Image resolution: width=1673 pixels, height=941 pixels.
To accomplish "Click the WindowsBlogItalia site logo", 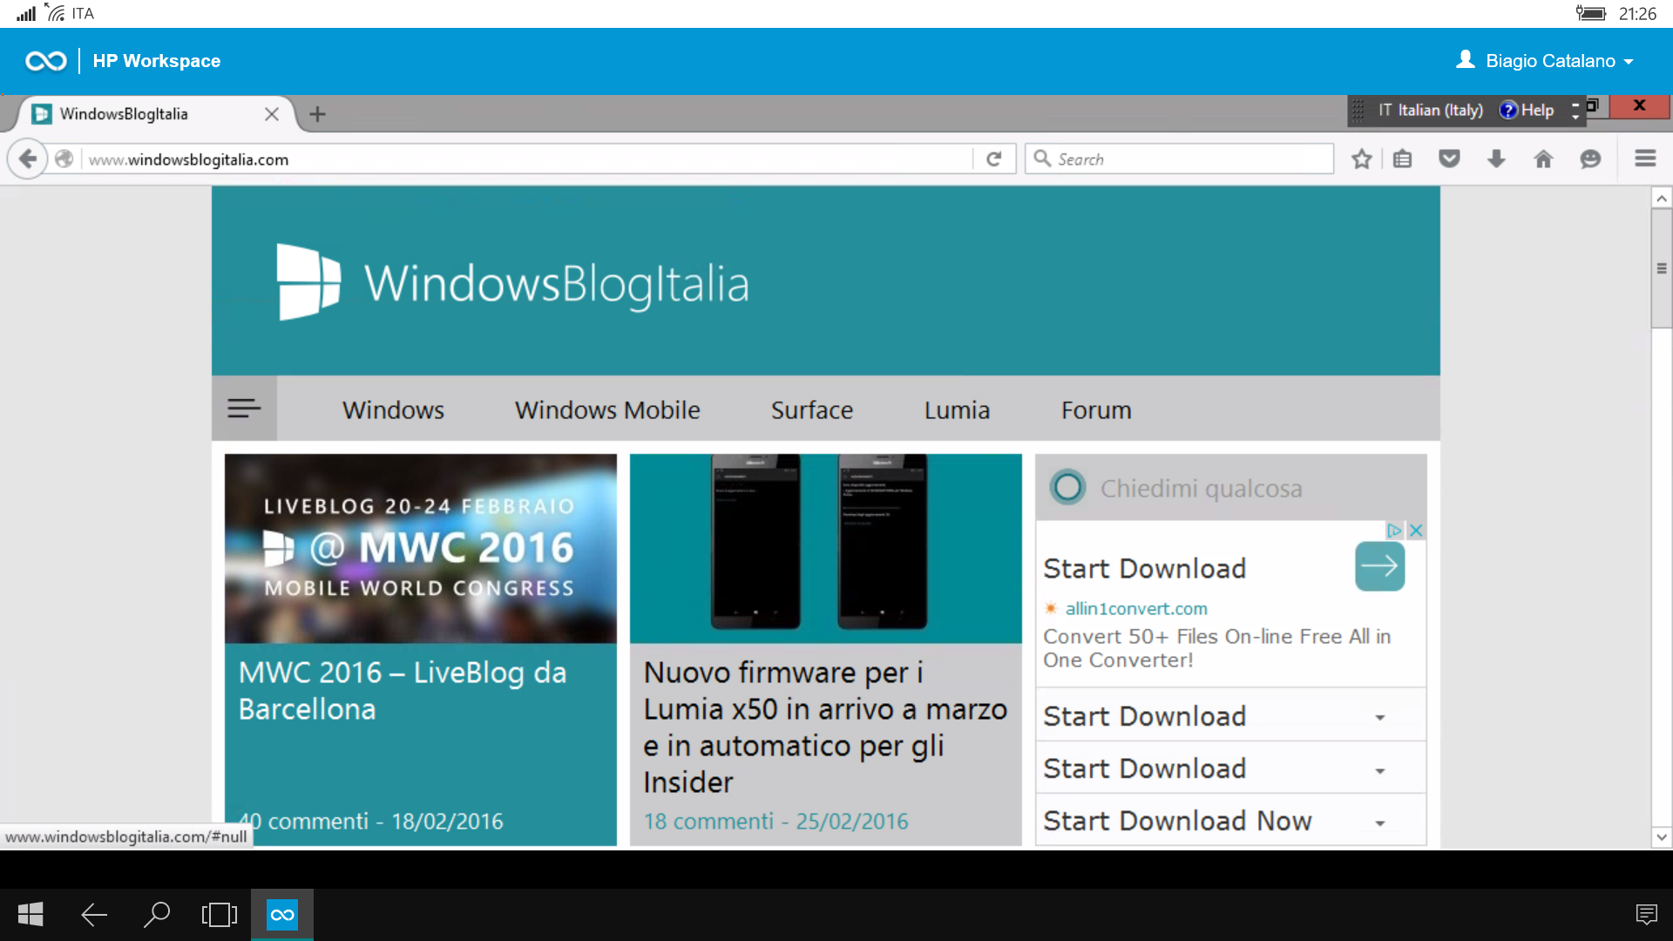I will point(512,282).
